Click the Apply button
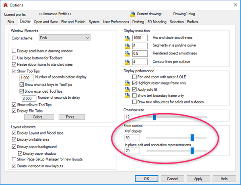Screen dimensions: 241x185 pyautogui.click(x=198, y=179)
